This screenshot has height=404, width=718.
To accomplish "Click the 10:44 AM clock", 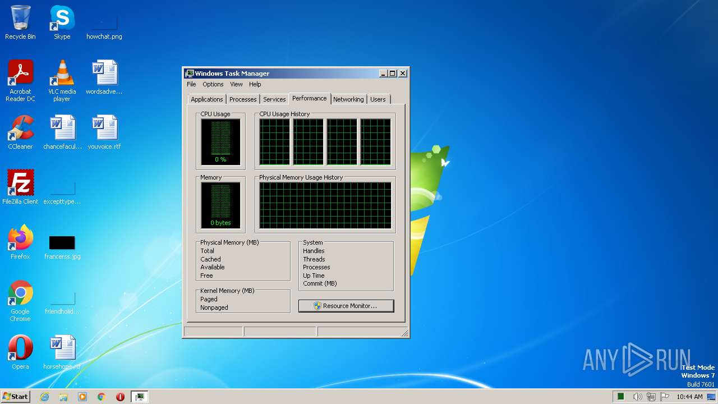I will point(689,397).
